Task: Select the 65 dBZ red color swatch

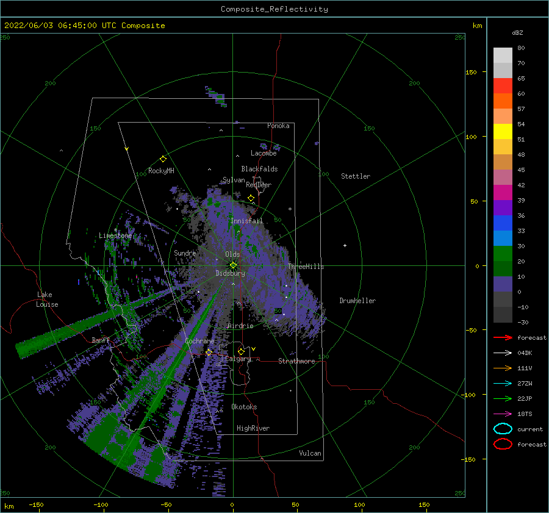Action: point(503,86)
